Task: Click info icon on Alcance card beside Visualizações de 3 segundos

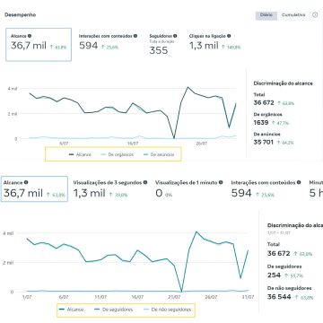Action: pyautogui.click(x=26, y=182)
